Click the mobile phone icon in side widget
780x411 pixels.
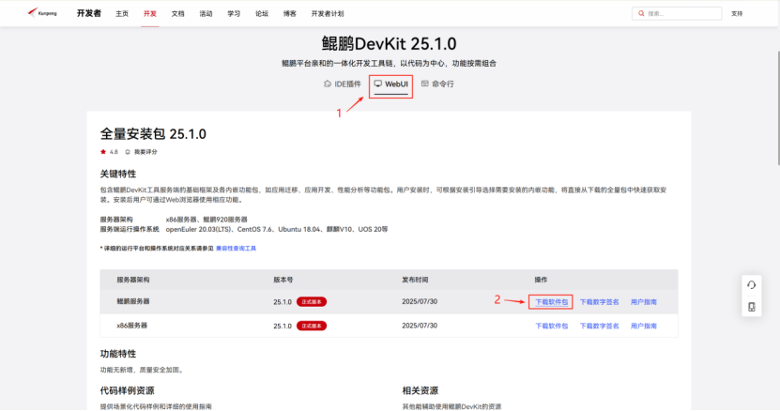751,307
